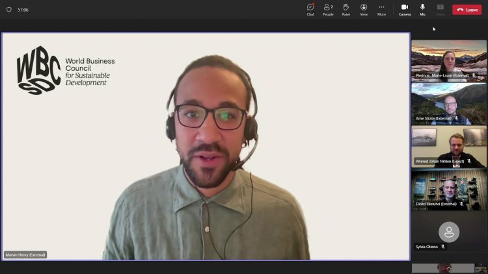Screen dimensions: 488x274
Task: Click the mic icon beside Marie-Laure Piednoir
Action: (474, 75)
